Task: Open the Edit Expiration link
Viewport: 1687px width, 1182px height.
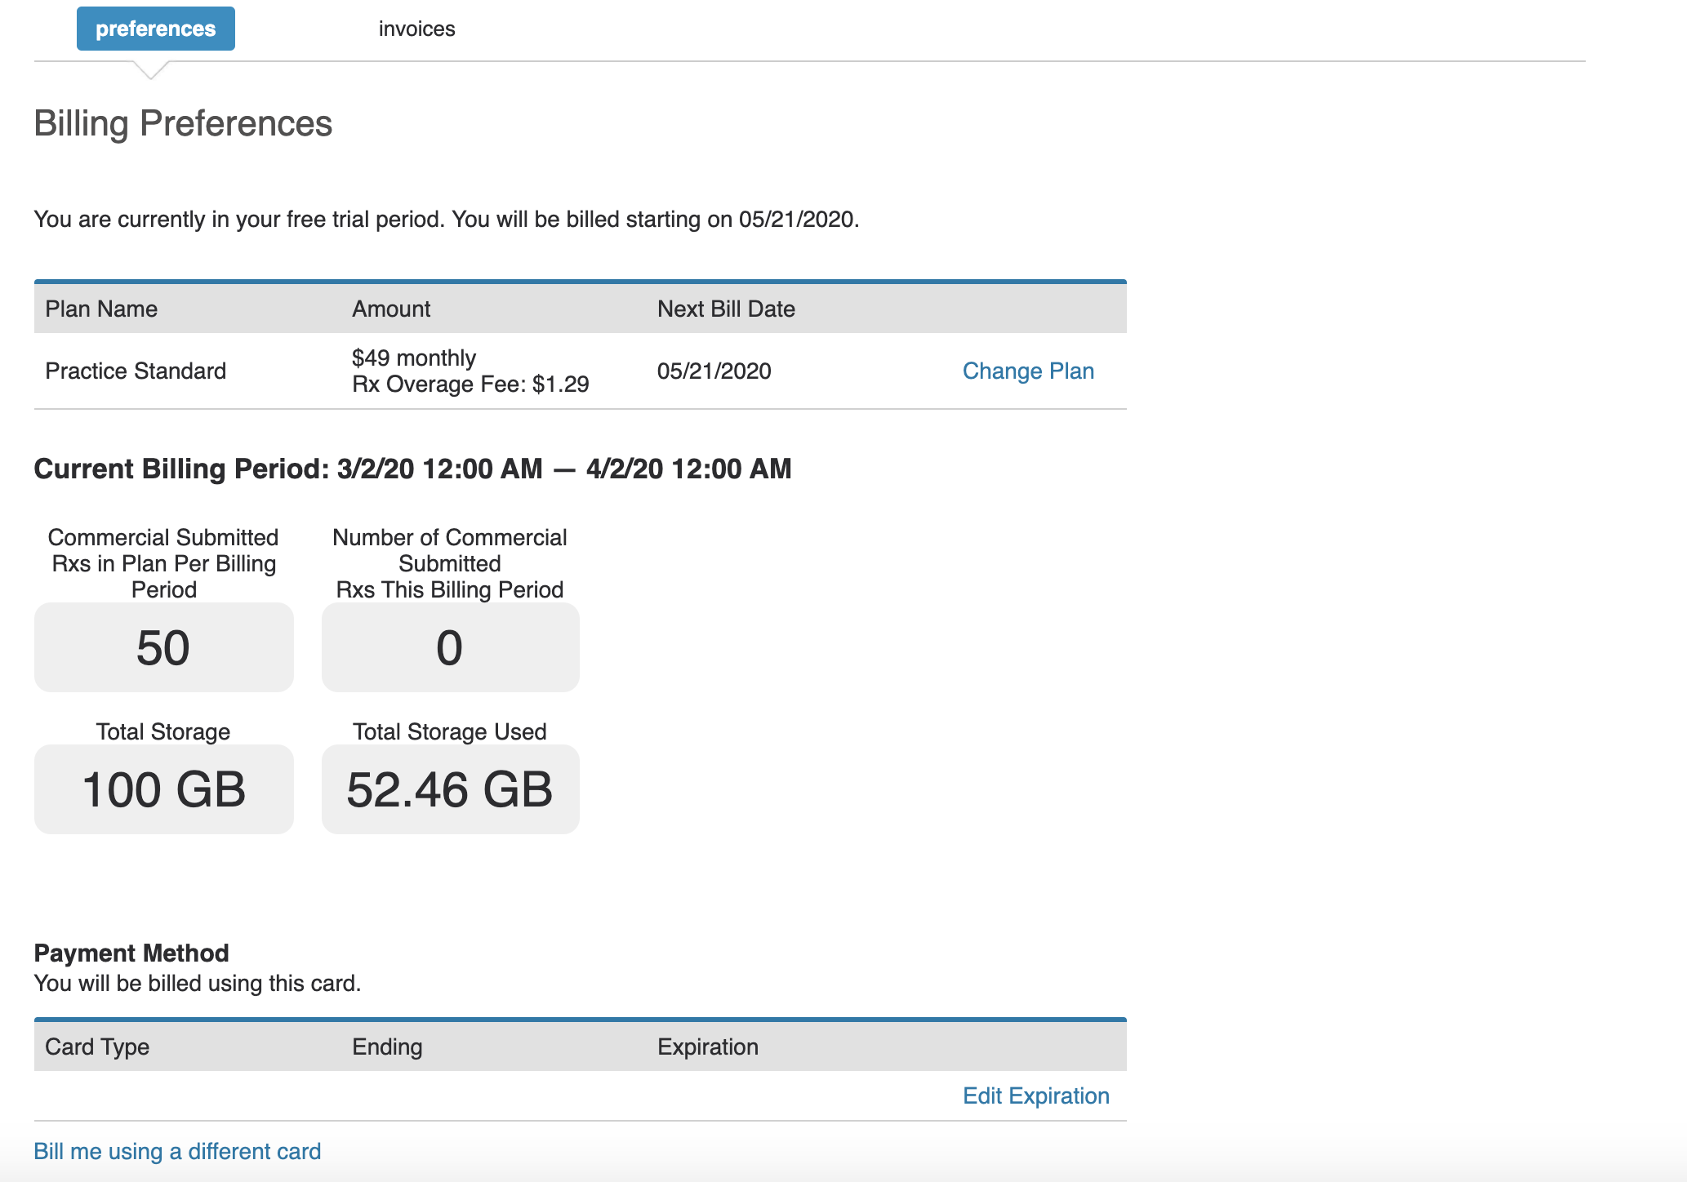Action: [1035, 1096]
